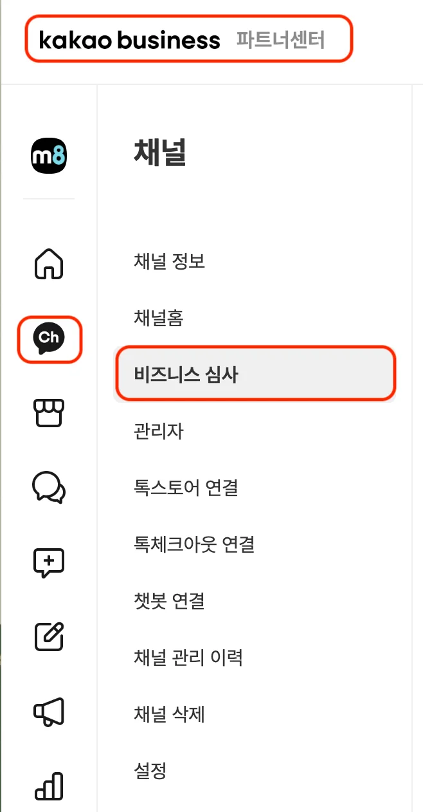423x812 pixels.
Task: Open the compose/edit pencil icon
Action: coord(48,636)
